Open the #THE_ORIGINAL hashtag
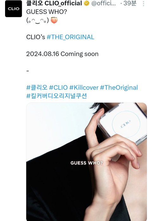The width and height of the screenshot is (152, 221). pyautogui.click(x=70, y=37)
